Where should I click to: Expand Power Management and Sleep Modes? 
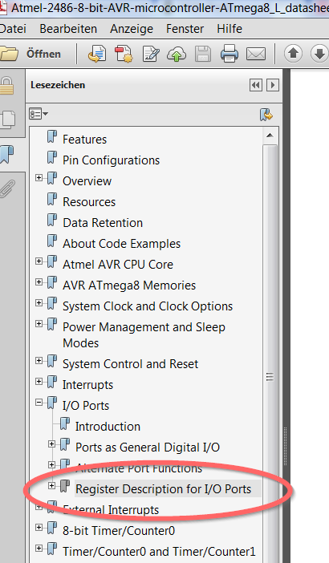pyautogui.click(x=39, y=323)
